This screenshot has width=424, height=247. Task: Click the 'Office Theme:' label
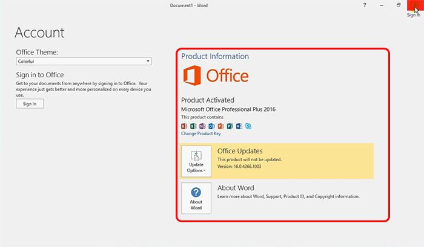tap(37, 52)
